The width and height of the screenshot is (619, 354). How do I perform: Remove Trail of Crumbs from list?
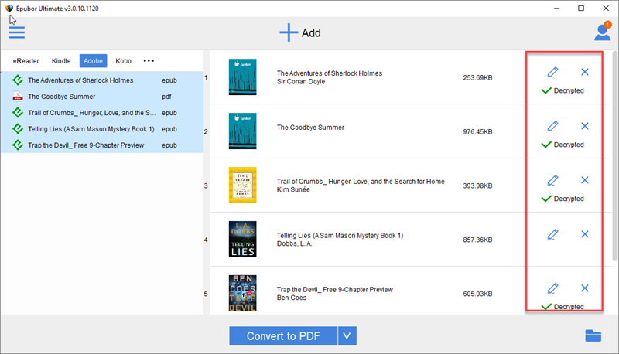pos(585,180)
